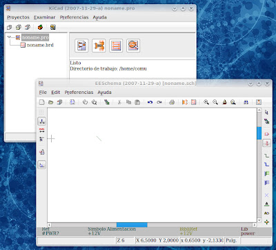Viewport: 276px width, 250px height.
Task: Click the scroll up arrow of EESchema canvas
Action: (x=259, y=110)
